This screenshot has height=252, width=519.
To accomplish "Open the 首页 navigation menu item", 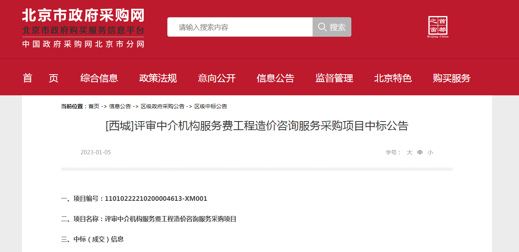I will [41, 78].
